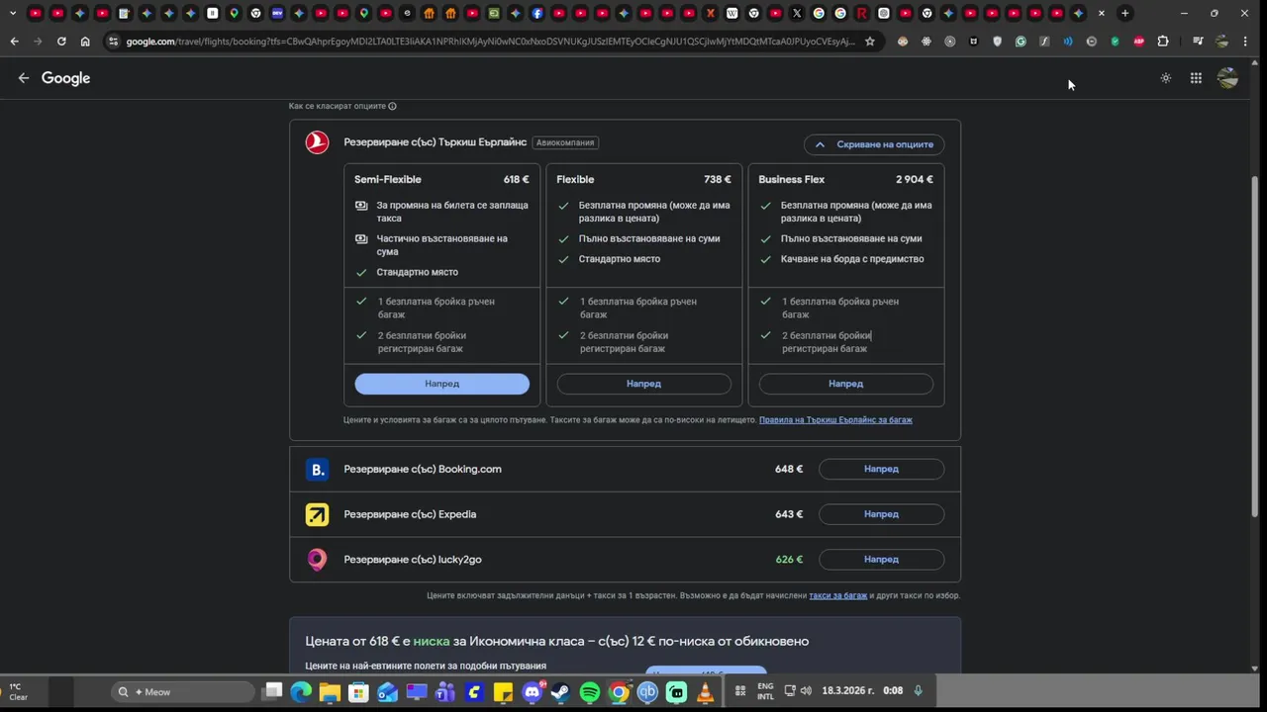The height and width of the screenshot is (712, 1267).
Task: Click the '643 €' Expedia price
Action: tap(789, 514)
